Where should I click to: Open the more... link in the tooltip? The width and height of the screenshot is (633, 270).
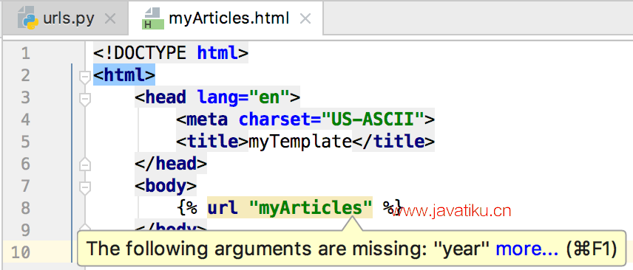(x=527, y=249)
